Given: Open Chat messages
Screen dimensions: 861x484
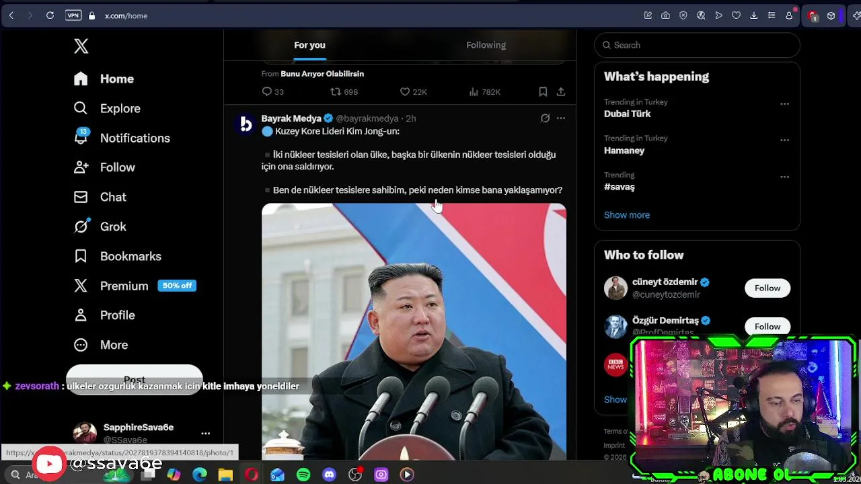Looking at the screenshot, I should (x=100, y=197).
